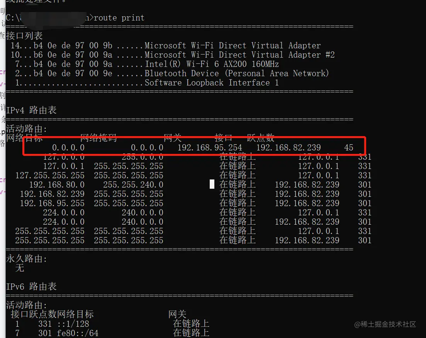Select the row 'Microsoft Wi-Fi Direct Virtual Adapter #2'

pos(173,55)
